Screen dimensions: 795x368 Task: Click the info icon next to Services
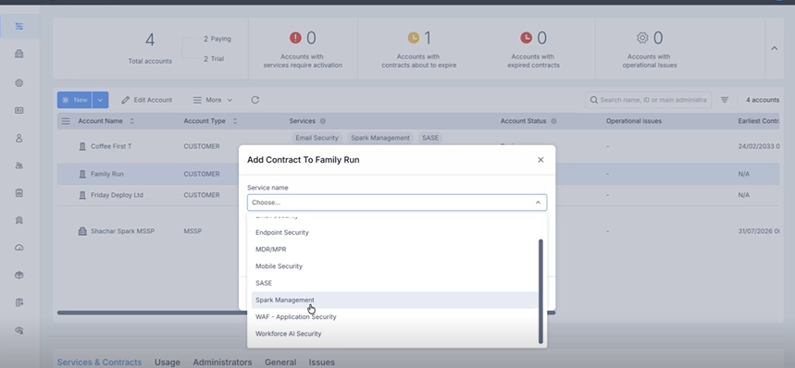pyautogui.click(x=322, y=121)
